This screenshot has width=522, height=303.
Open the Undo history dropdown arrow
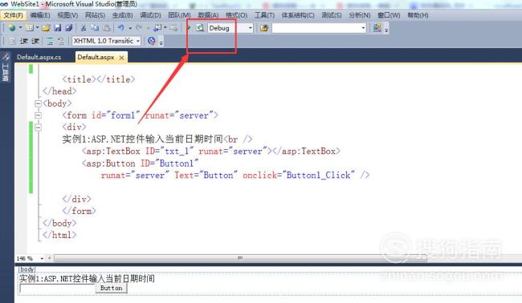[x=130, y=28]
